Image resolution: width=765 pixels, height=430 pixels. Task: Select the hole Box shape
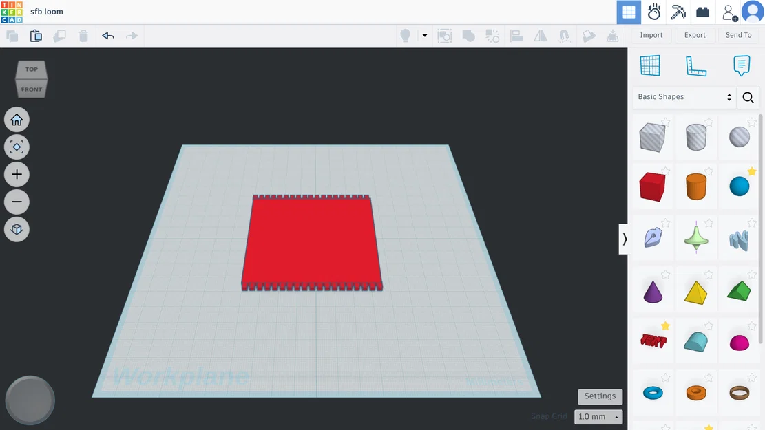(652, 138)
